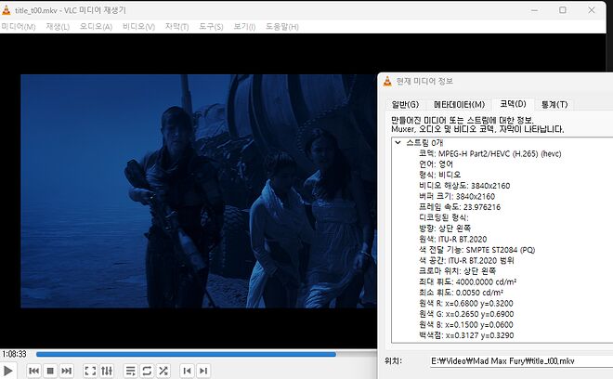This screenshot has height=379, width=613.
Task: Select the 방향: 상단 왼쪽 row
Action: [445, 228]
